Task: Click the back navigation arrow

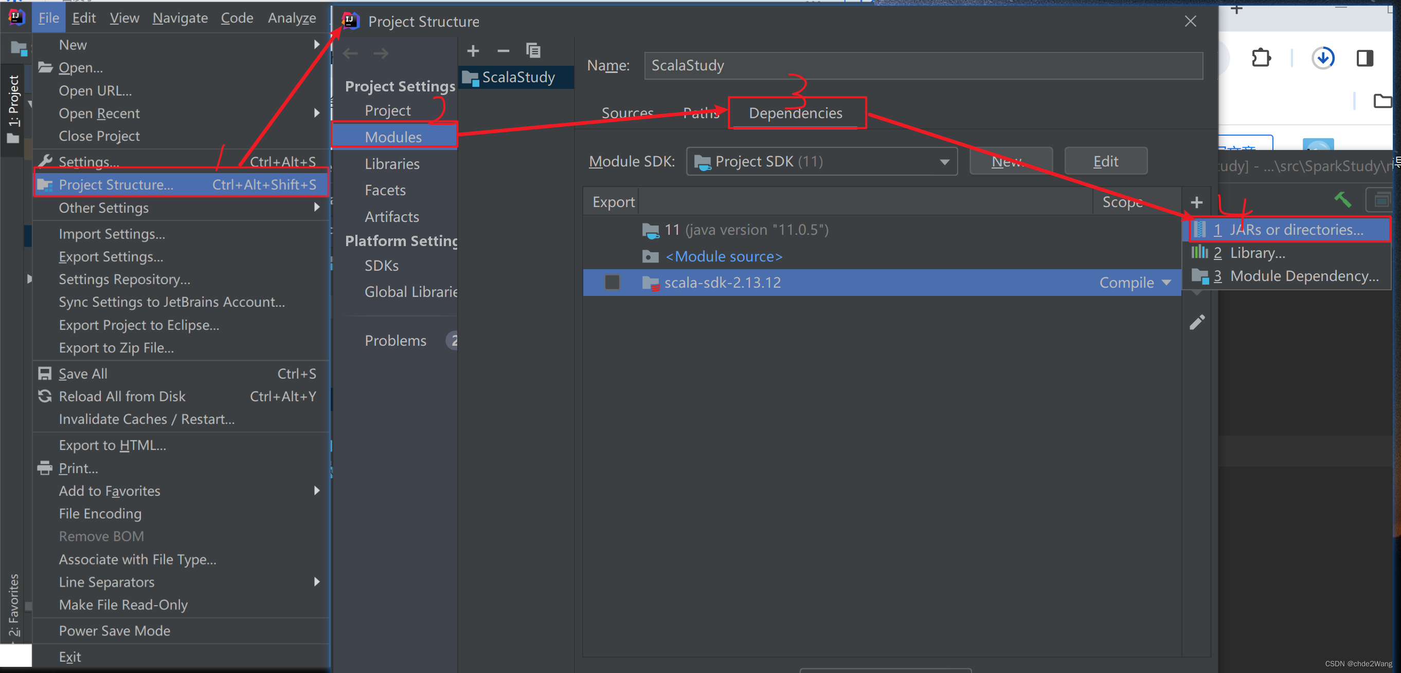Action: tap(350, 53)
